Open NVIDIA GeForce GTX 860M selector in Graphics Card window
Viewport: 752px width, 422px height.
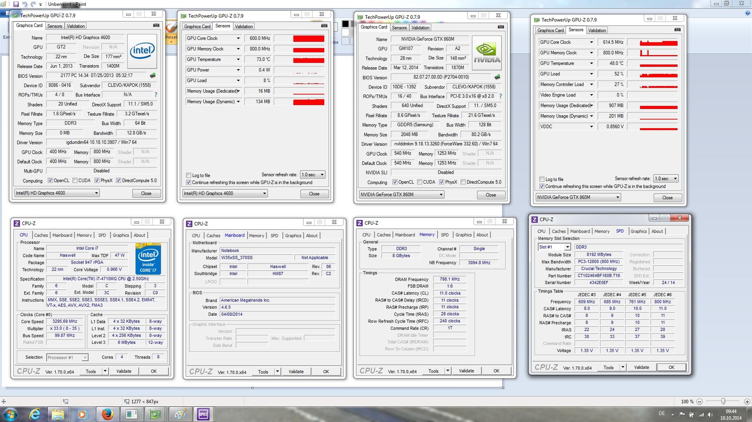(x=402, y=194)
